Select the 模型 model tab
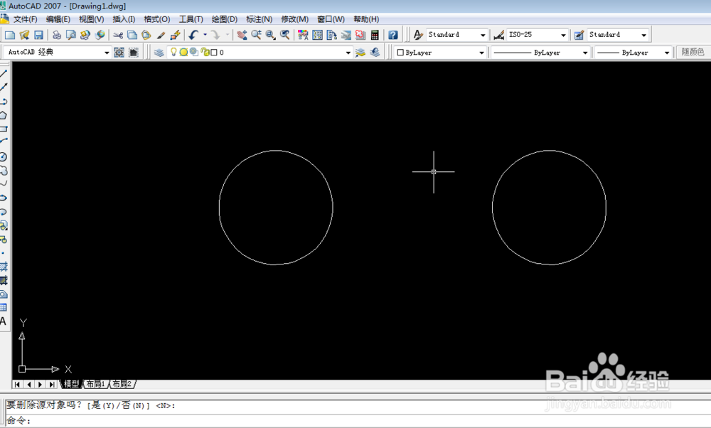Viewport: 711px width, 428px height. (71, 384)
